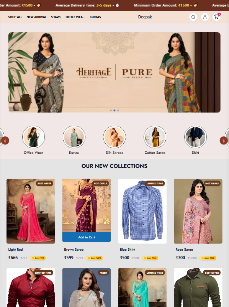The width and height of the screenshot is (229, 307).
Task: Open the Blue Shirt product image
Action: tap(142, 211)
